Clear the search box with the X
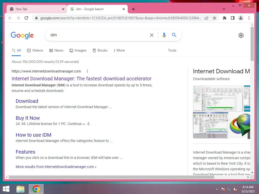The width and height of the screenshot is (259, 194). point(152,35)
